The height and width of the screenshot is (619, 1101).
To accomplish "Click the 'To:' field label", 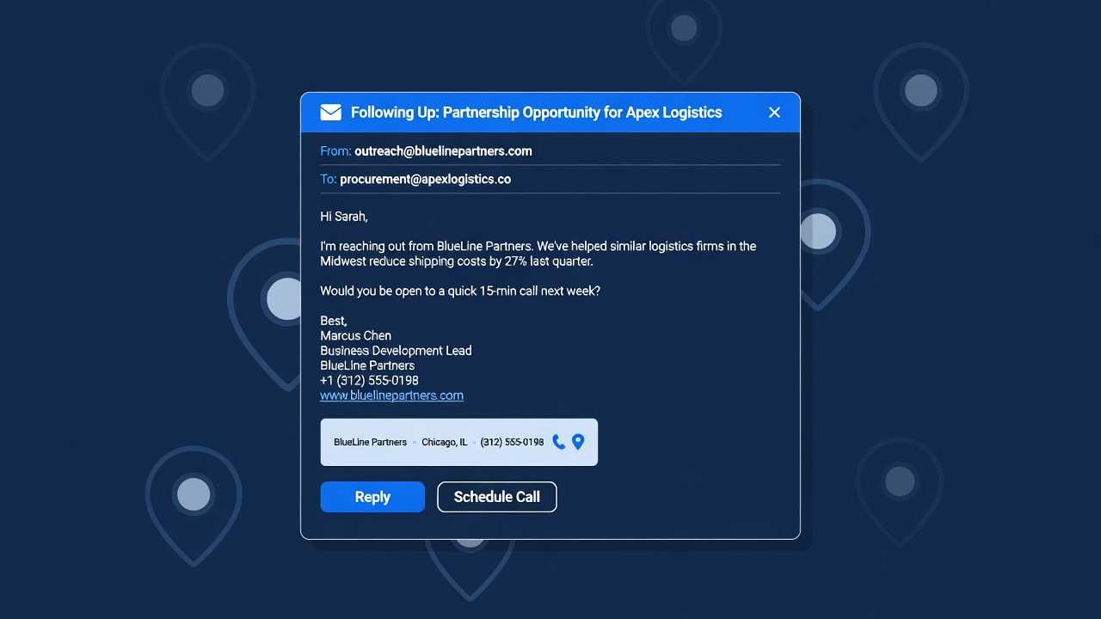I will click(x=329, y=180).
